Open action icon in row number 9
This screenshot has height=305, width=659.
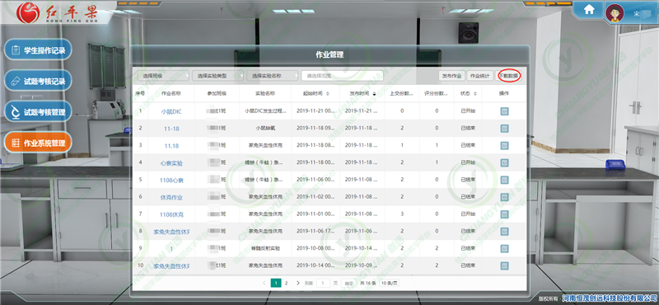pos(504,249)
